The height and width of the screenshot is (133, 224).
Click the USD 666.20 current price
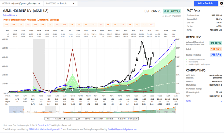[153, 11]
